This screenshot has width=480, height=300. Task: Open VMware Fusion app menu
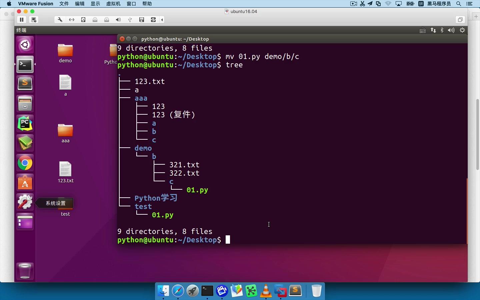point(36,4)
